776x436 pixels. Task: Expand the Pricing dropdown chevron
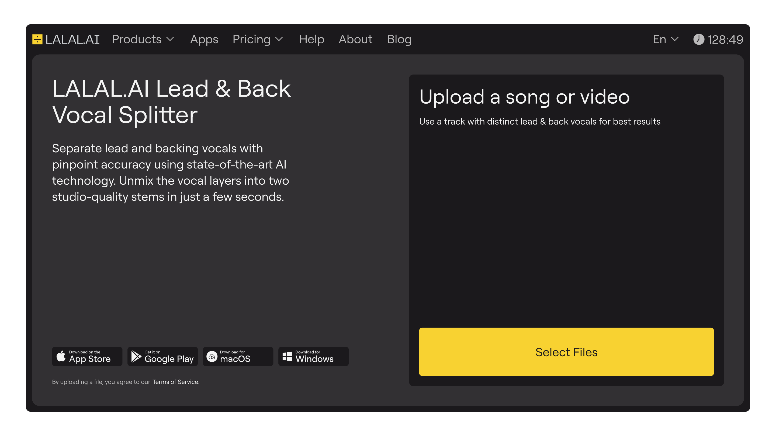click(x=279, y=39)
